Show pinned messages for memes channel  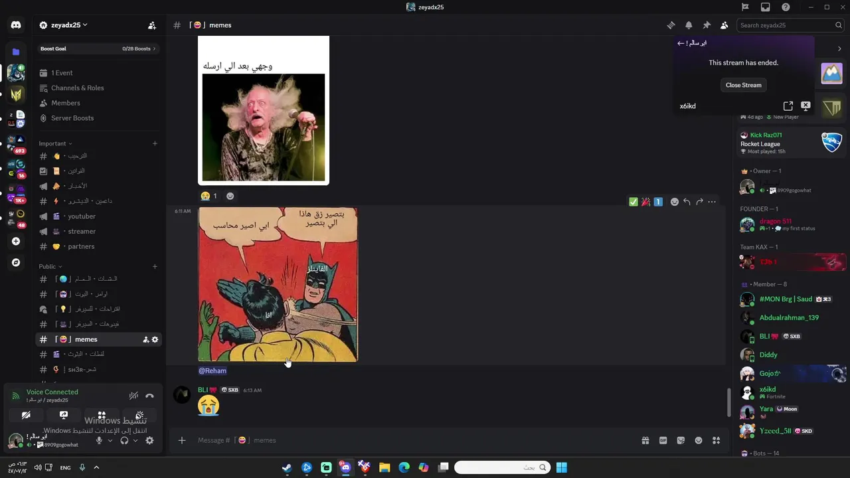707,25
